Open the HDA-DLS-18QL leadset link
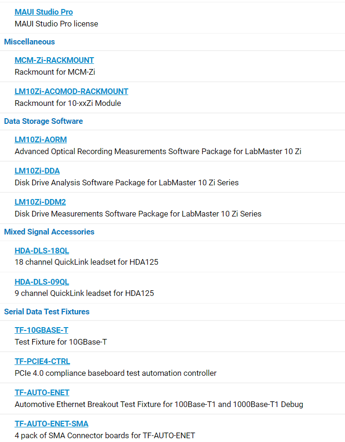 click(42, 251)
